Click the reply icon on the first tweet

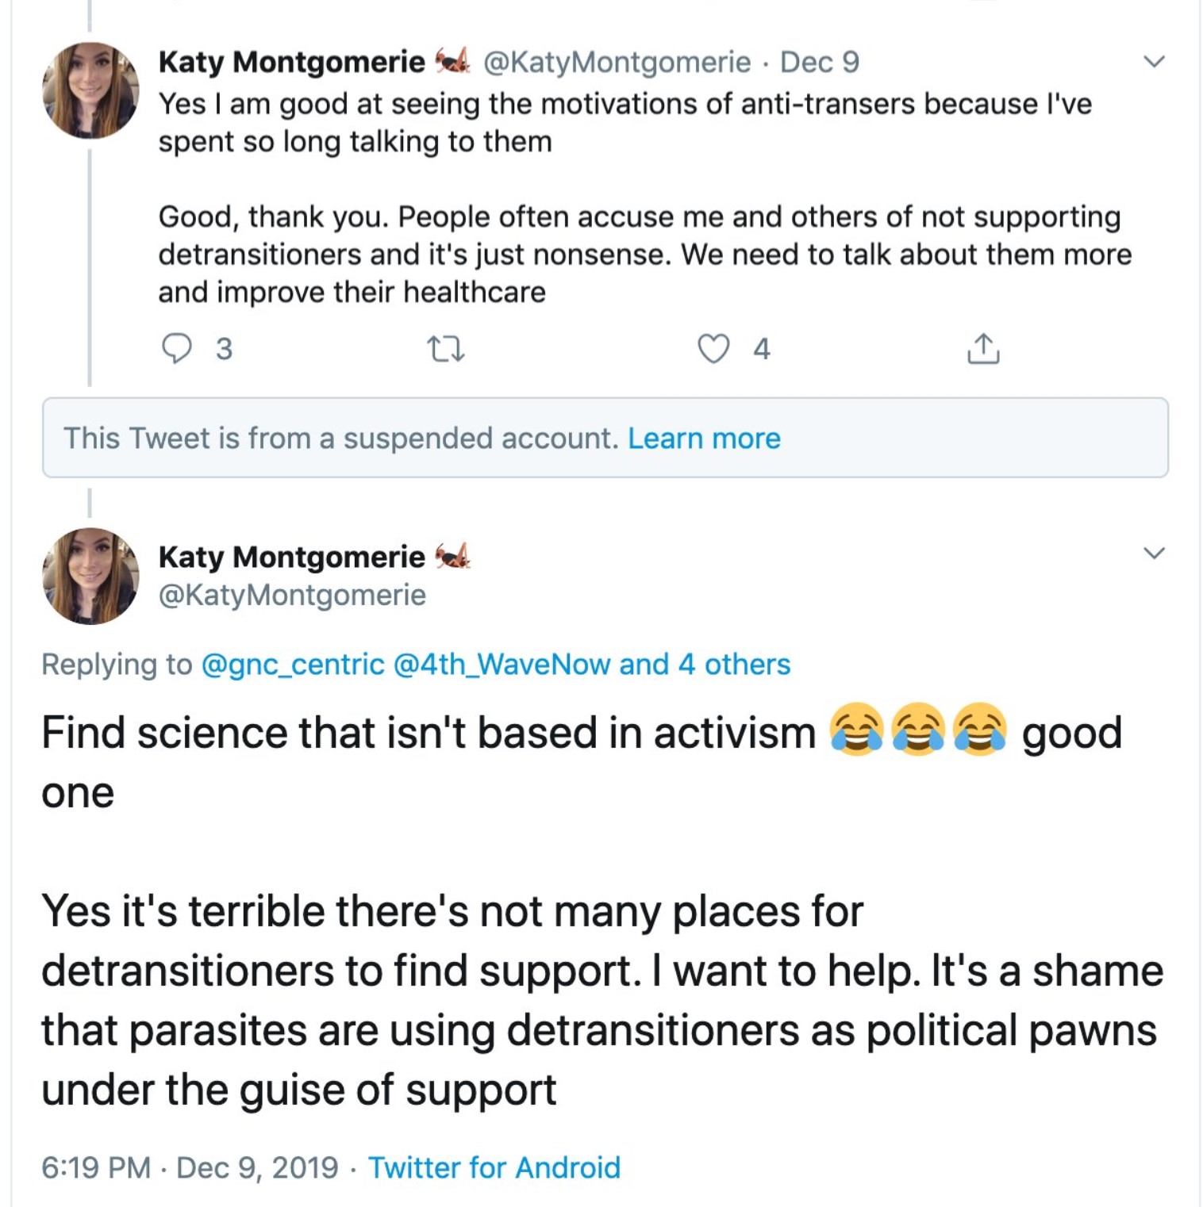click(x=176, y=348)
